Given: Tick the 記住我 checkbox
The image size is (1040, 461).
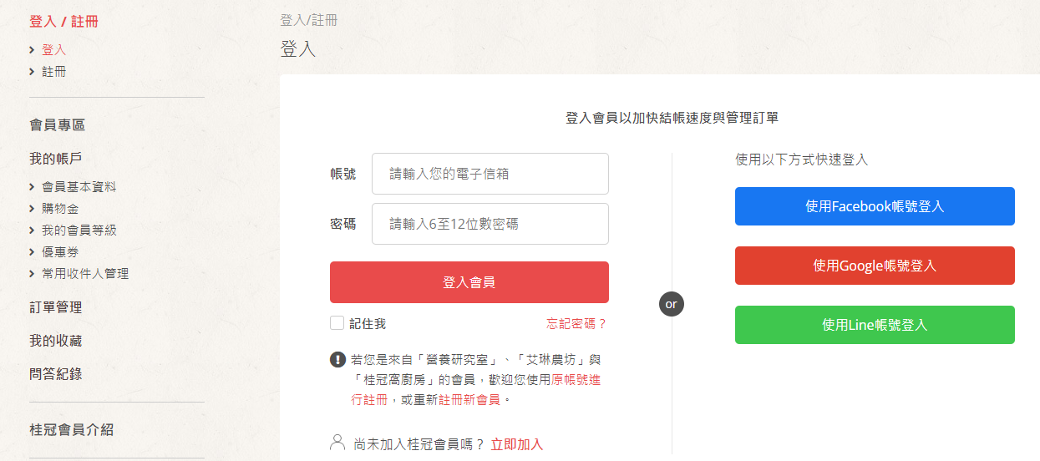Looking at the screenshot, I should [x=337, y=323].
